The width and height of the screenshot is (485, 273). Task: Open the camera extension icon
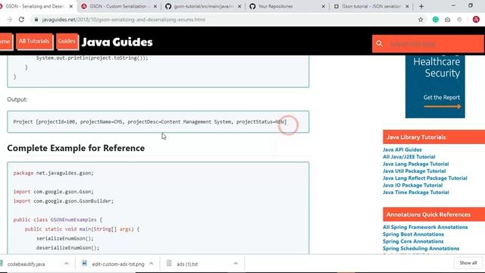click(x=447, y=20)
